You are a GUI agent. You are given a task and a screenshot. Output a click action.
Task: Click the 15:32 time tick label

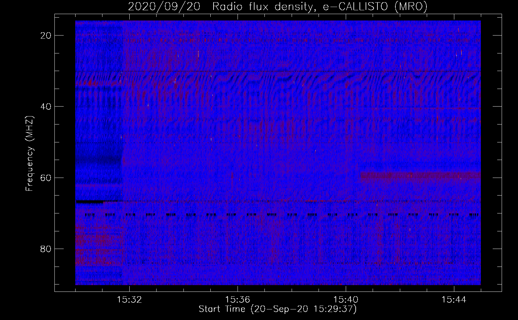(129, 300)
